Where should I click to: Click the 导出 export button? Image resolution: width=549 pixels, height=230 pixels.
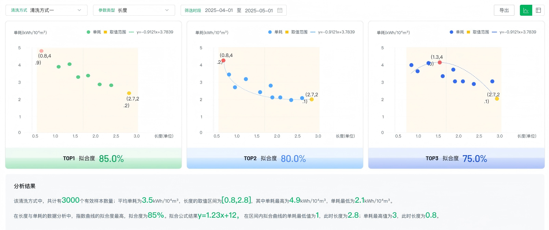pyautogui.click(x=504, y=10)
